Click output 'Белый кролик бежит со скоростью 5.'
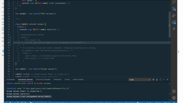Viewport: 183px width, 103px height. [x=24, y=91]
